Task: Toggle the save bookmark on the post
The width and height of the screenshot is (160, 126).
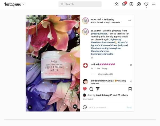Action: [x=130, y=89]
